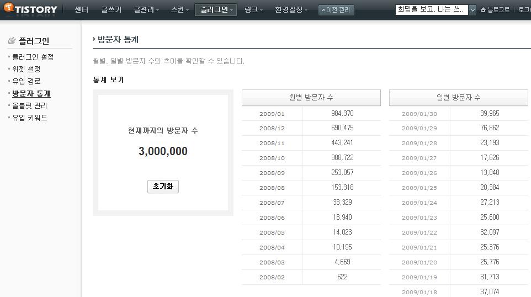Expand the 환경설정 dropdown menu
The width and height of the screenshot is (531, 297).
[291, 9]
